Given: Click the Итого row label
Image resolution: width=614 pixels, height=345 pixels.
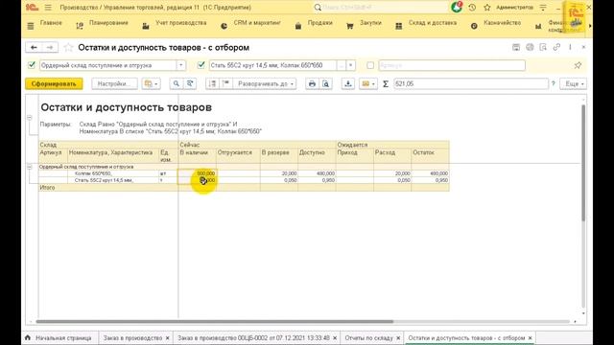Looking at the screenshot, I should pyautogui.click(x=47, y=188).
